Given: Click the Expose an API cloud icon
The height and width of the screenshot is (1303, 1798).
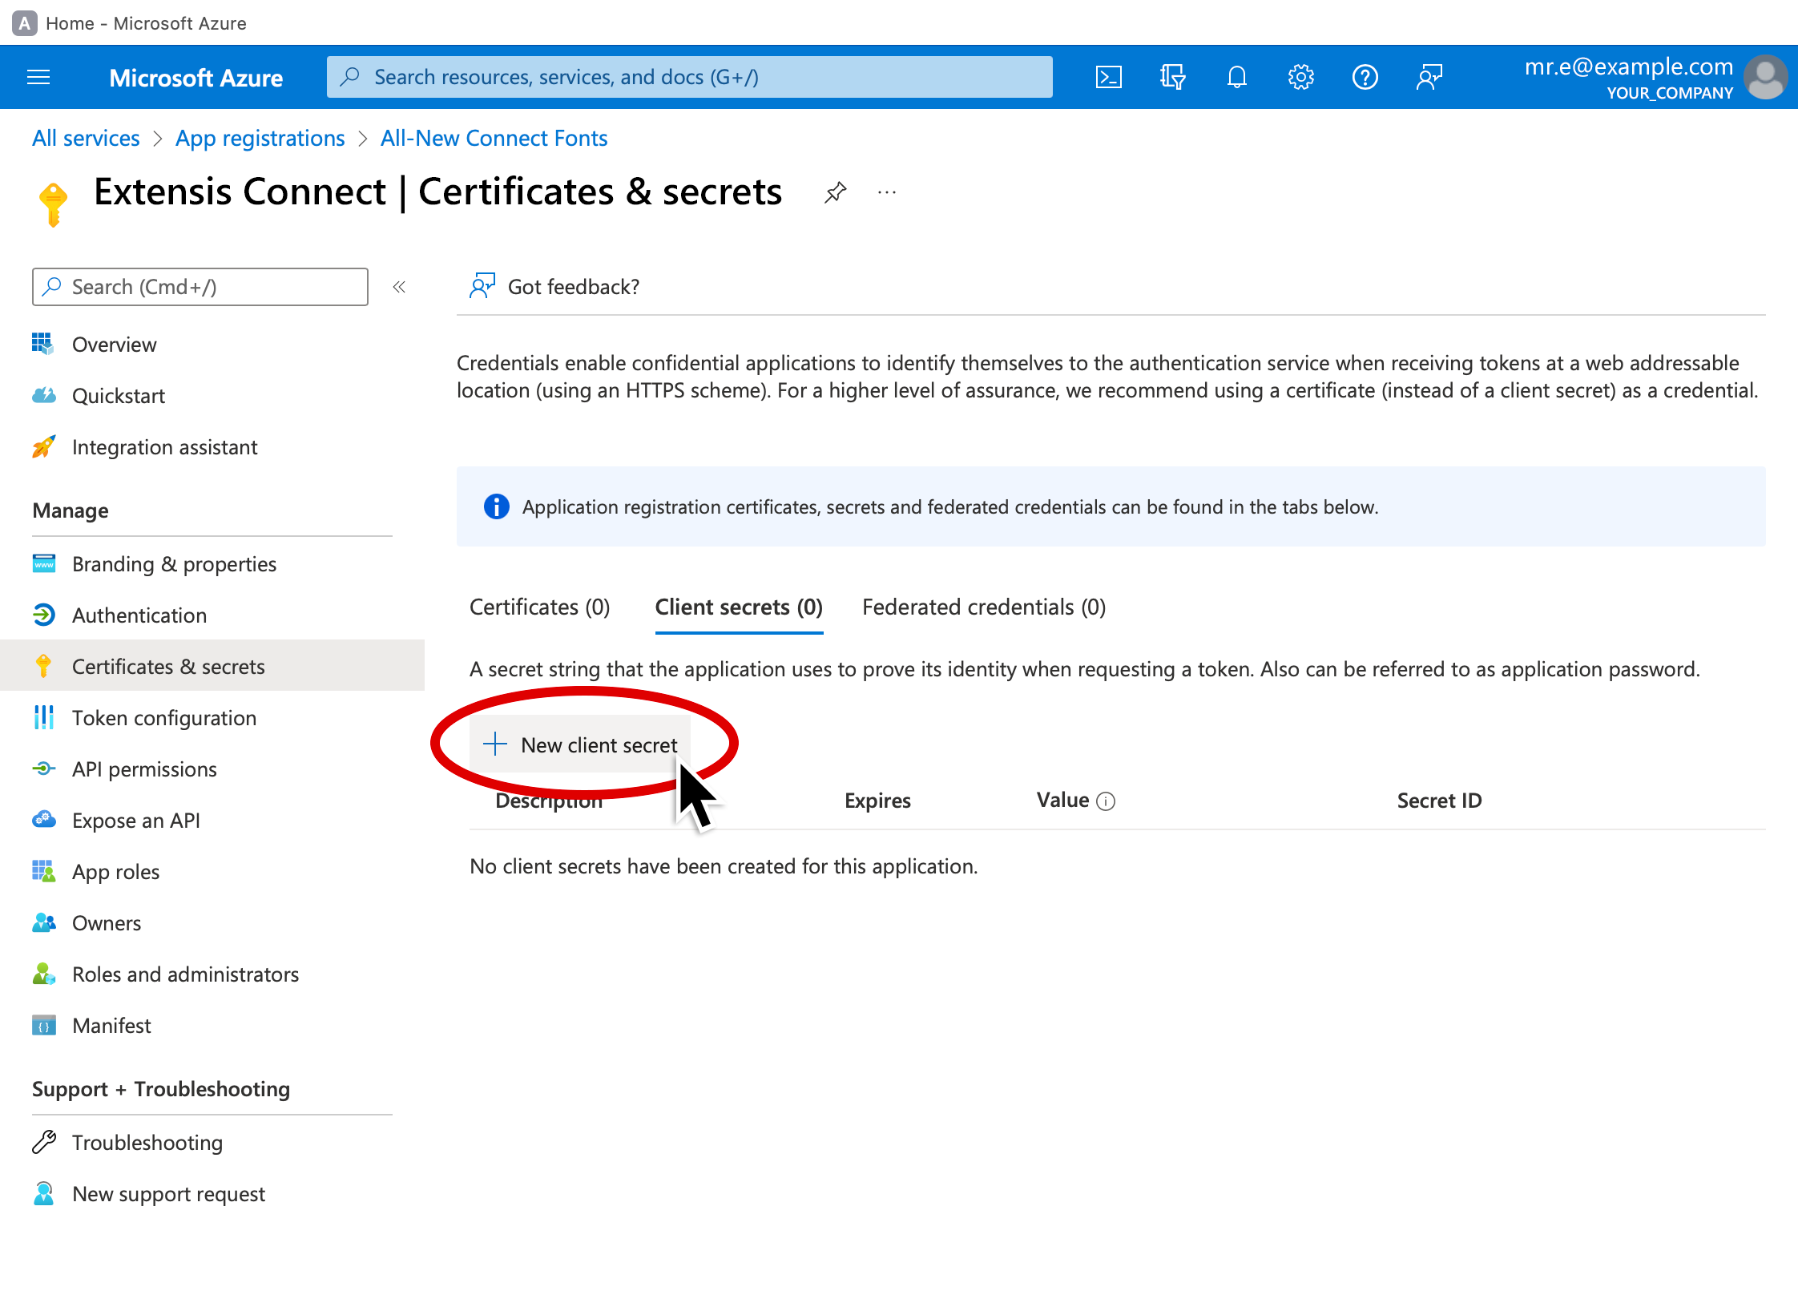Looking at the screenshot, I should point(43,820).
